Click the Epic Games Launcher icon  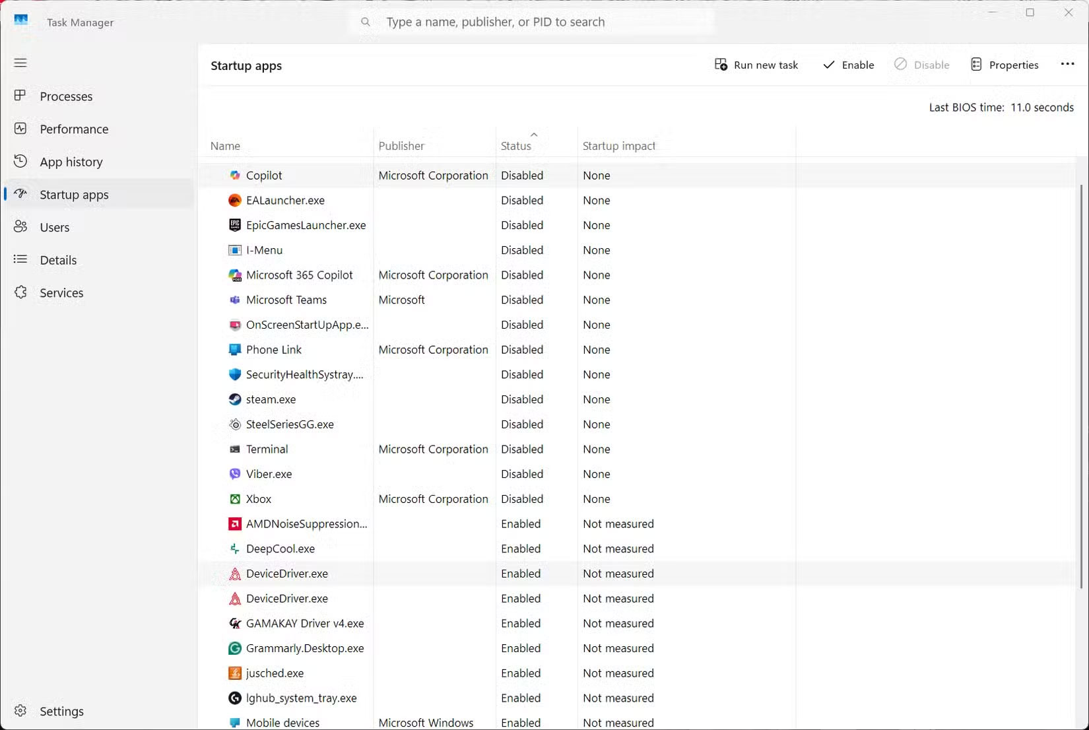click(x=235, y=225)
